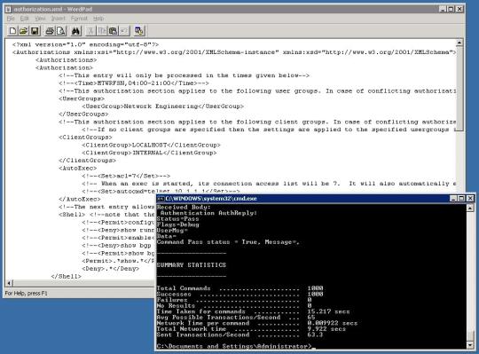Close the WordPad window

[x=459, y=9]
